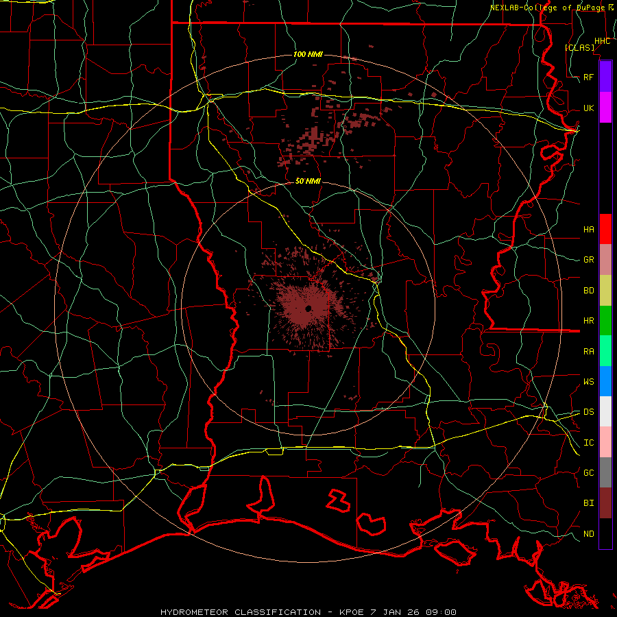Click the HA red legend color block
The width and height of the screenshot is (617, 617).
605,229
